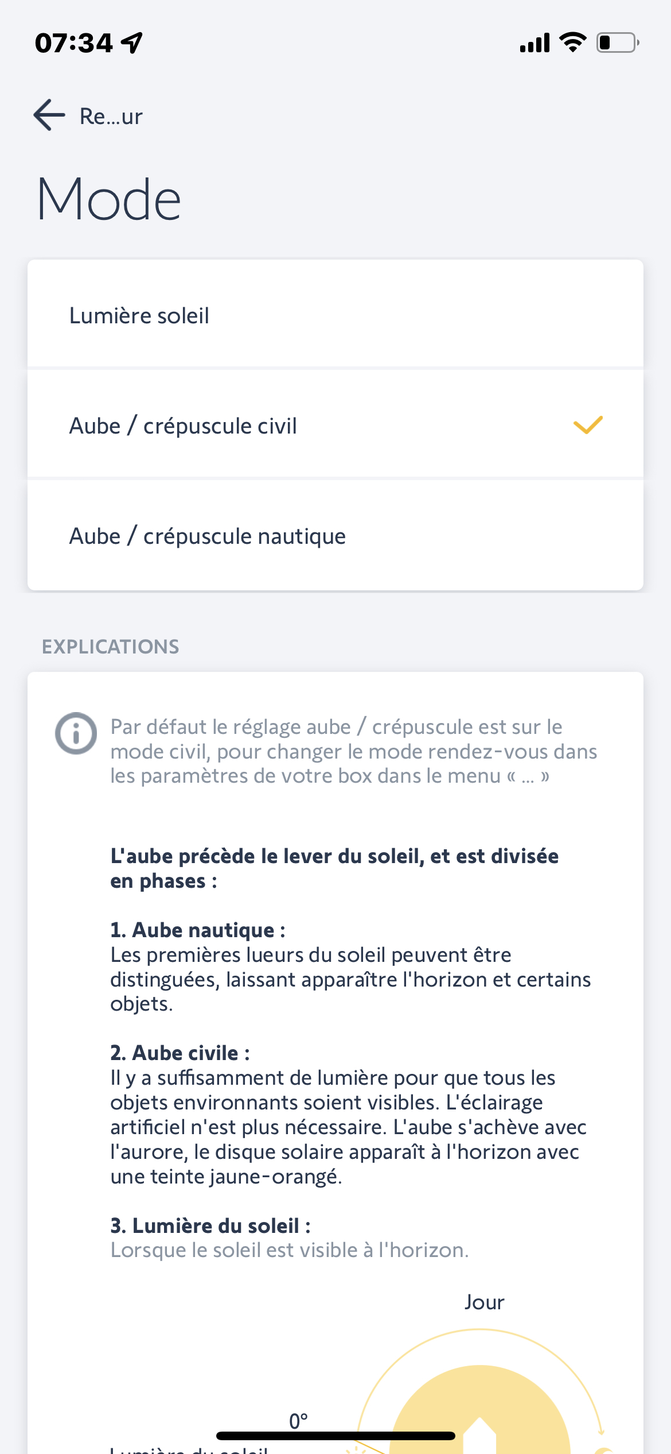Tap the "1. Aube nautique" heading
The width and height of the screenshot is (671, 1454).
click(198, 930)
